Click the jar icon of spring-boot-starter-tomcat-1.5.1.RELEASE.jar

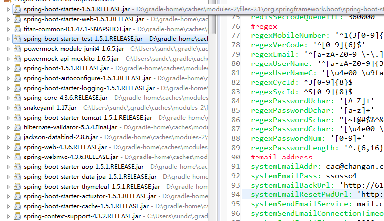(x=17, y=118)
